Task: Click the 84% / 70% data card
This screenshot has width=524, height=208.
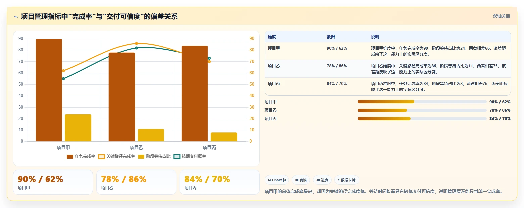Action: [220, 182]
